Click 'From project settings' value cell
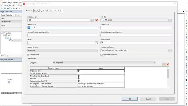 (x=101, y=86)
